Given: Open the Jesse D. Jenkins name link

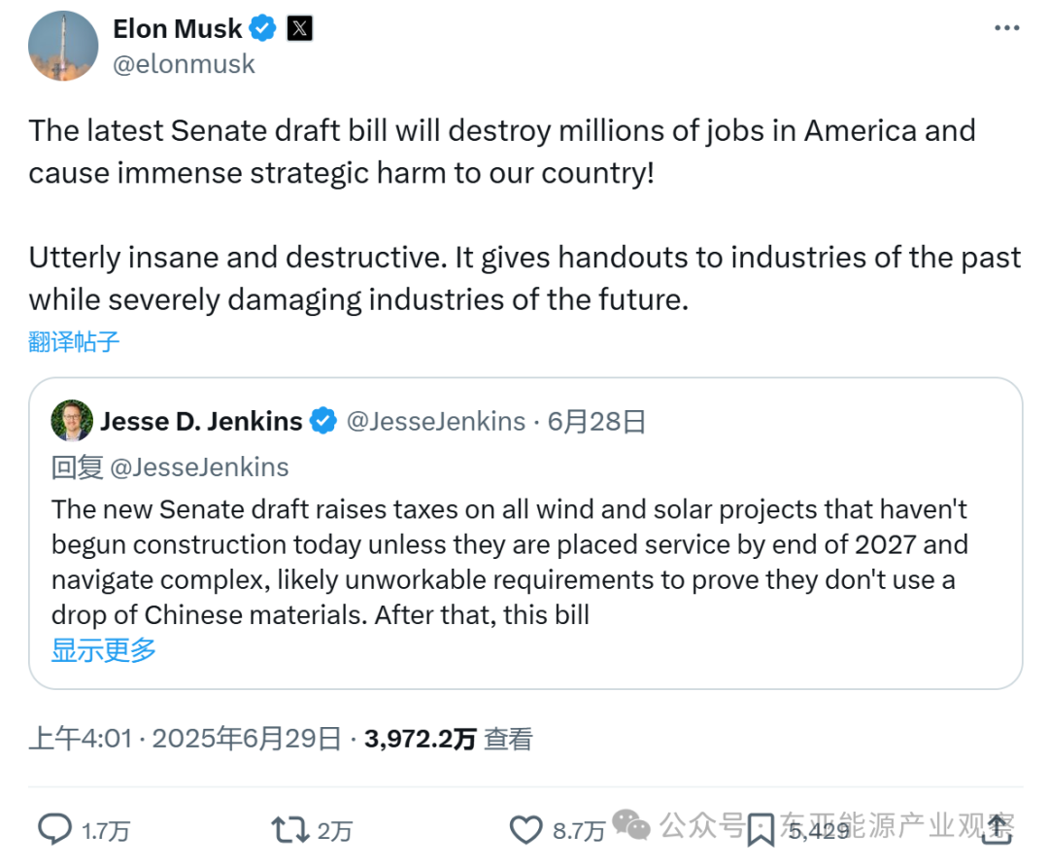Looking at the screenshot, I should [x=201, y=422].
